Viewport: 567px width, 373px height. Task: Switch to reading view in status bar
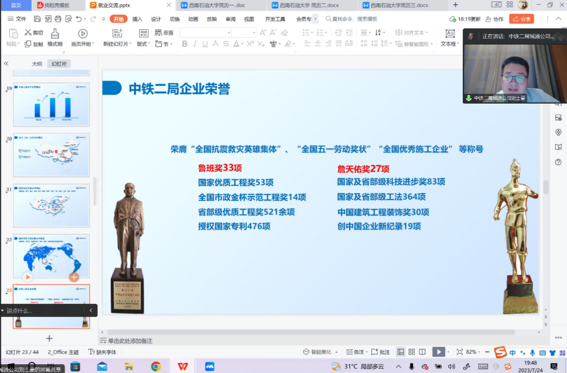[x=422, y=352]
